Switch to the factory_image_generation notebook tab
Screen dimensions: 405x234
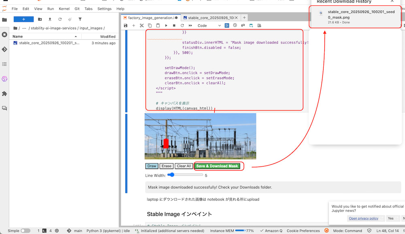(x=151, y=18)
